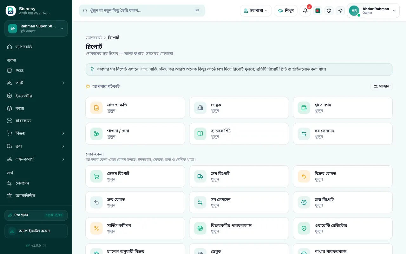Open সব লেনদেন under আপনার শর্টকাট
The height and width of the screenshot is (254, 406).
(343, 134)
